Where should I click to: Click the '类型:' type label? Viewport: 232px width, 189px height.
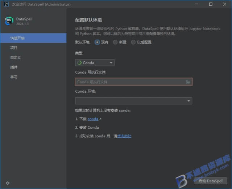pyautogui.click(x=79, y=53)
